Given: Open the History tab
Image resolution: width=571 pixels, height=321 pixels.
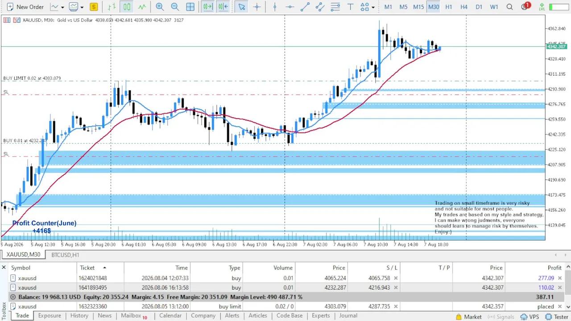Looking at the screenshot, I should click(79, 316).
